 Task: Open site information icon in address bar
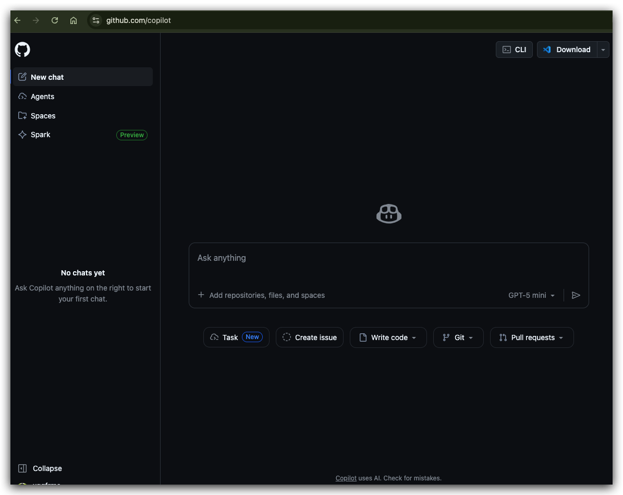(95, 20)
